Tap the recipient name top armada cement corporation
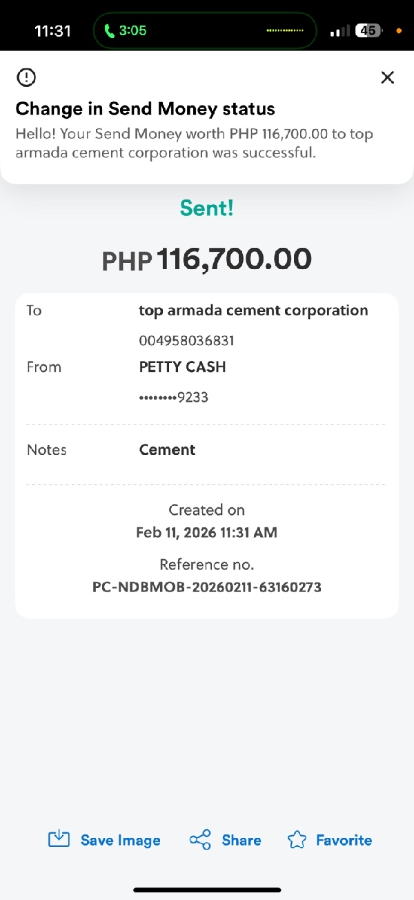Image resolution: width=414 pixels, height=900 pixels. pos(253,311)
